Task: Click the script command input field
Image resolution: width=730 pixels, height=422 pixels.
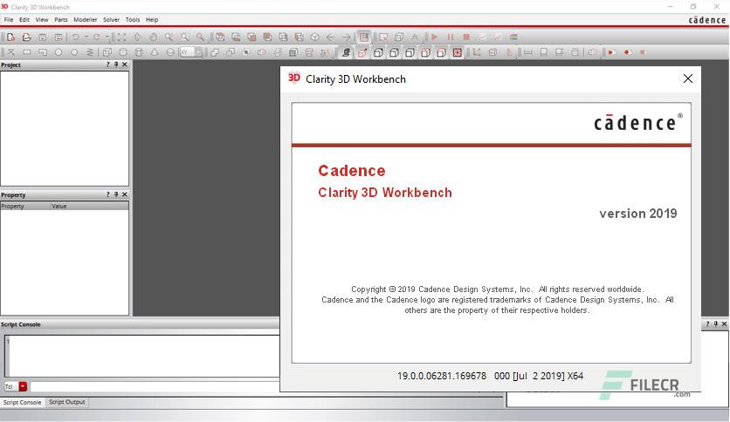Action: click(155, 386)
